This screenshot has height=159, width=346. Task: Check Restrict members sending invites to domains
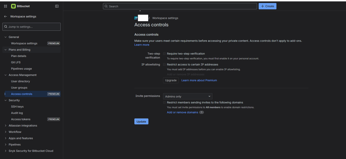pos(165,103)
